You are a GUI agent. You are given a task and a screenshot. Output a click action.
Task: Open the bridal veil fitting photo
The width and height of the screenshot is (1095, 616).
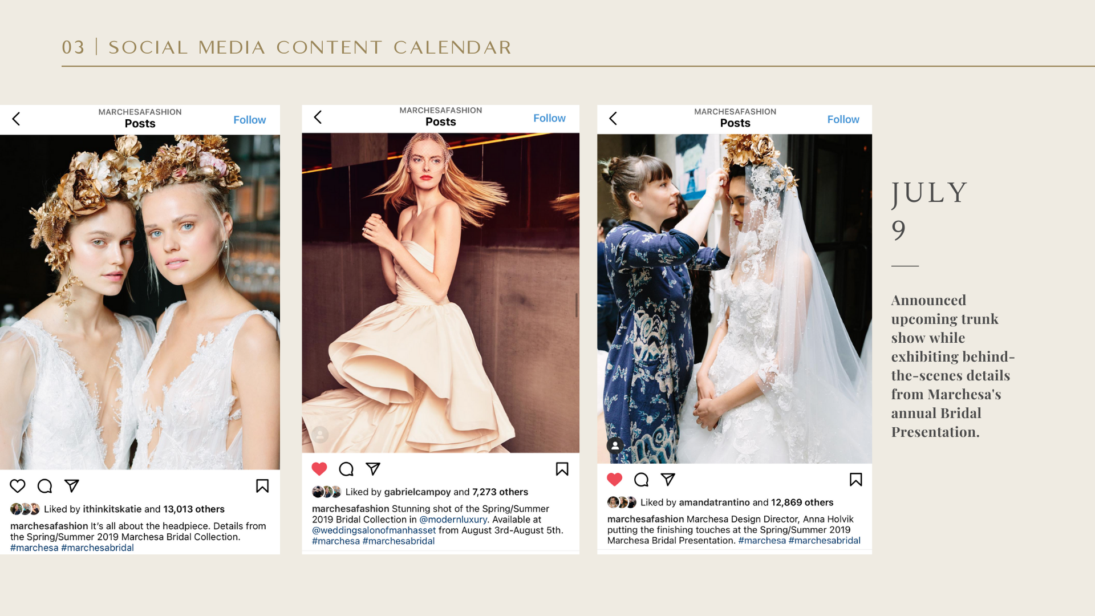point(735,299)
